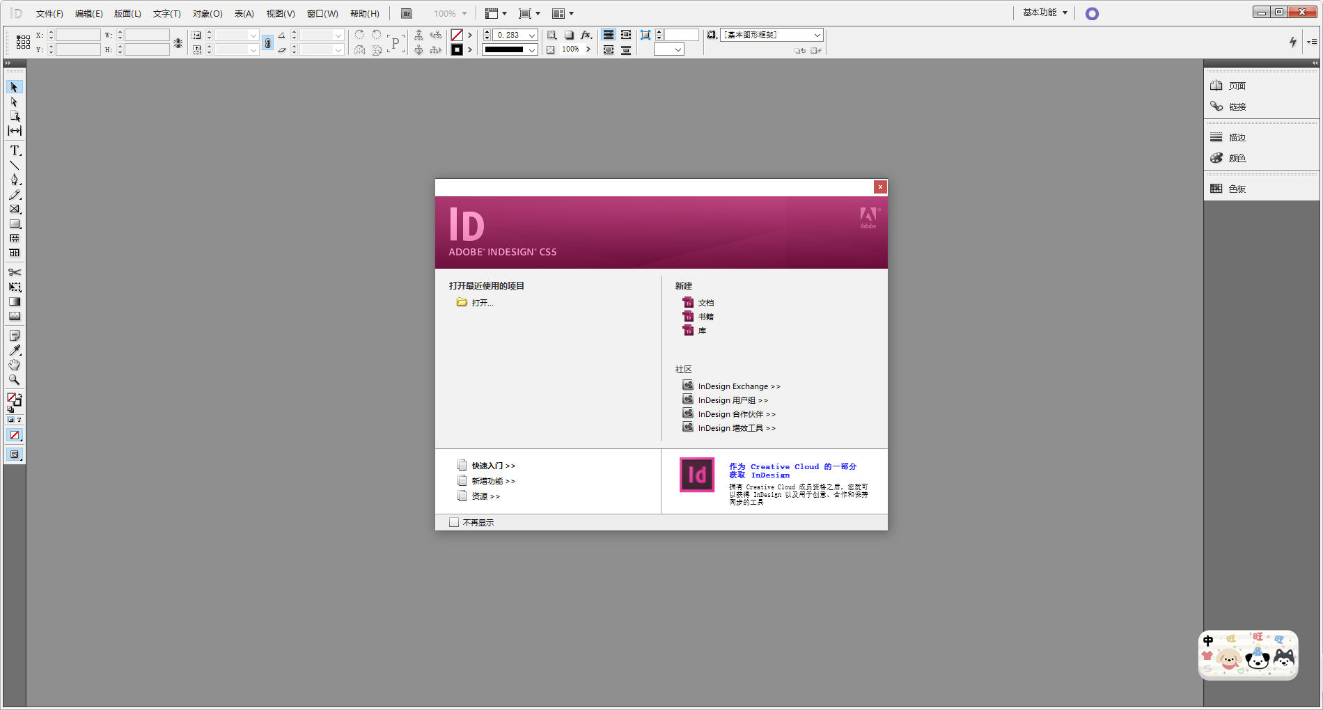Open the new Document icon in welcome dialog
Image resolution: width=1323 pixels, height=710 pixels.
688,303
